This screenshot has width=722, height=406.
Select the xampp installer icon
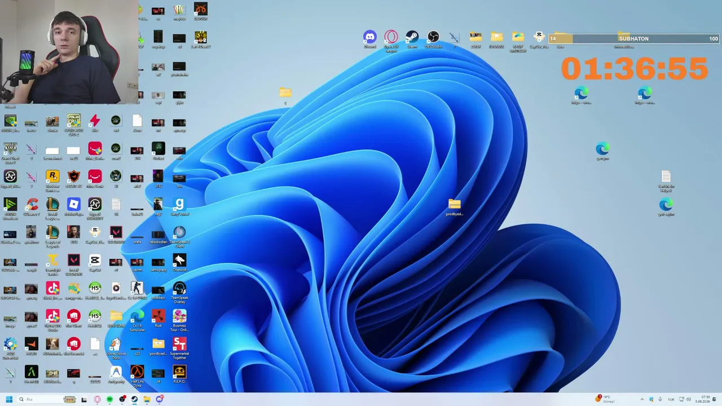[x=73, y=291]
